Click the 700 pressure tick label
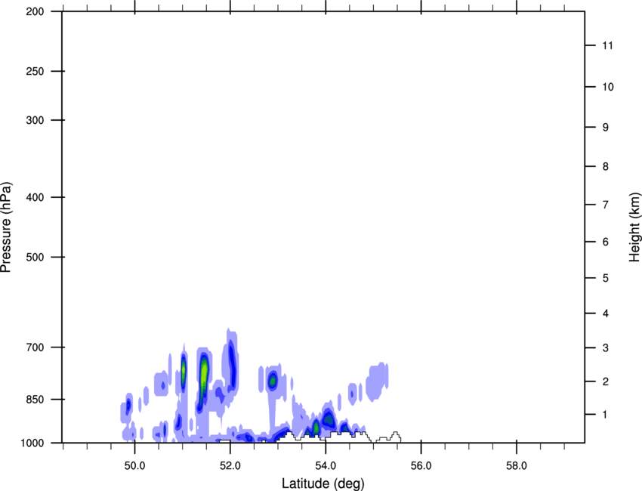The height and width of the screenshot is (491, 642). (35, 347)
